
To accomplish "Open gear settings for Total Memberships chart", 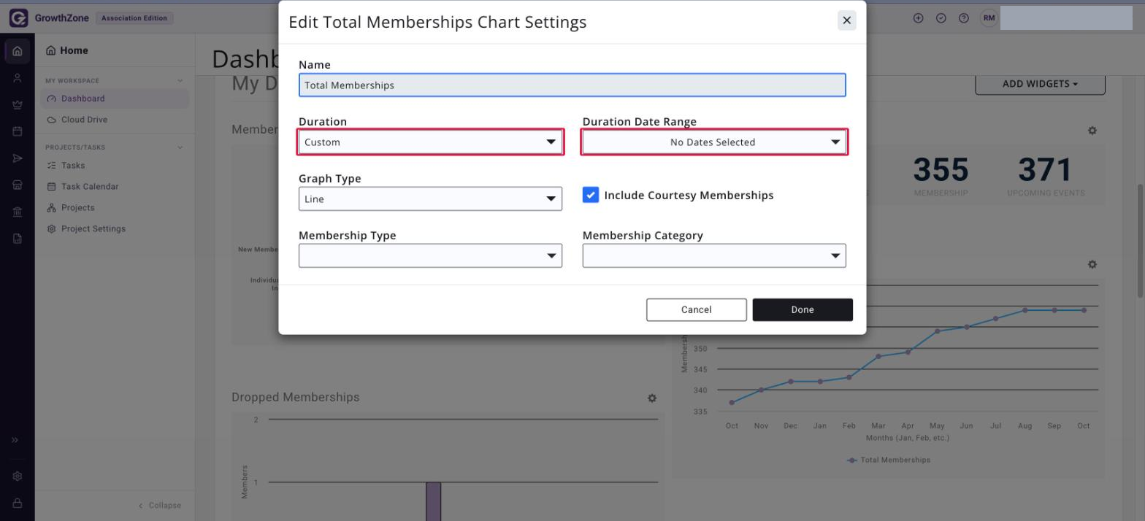I will [x=1092, y=264].
